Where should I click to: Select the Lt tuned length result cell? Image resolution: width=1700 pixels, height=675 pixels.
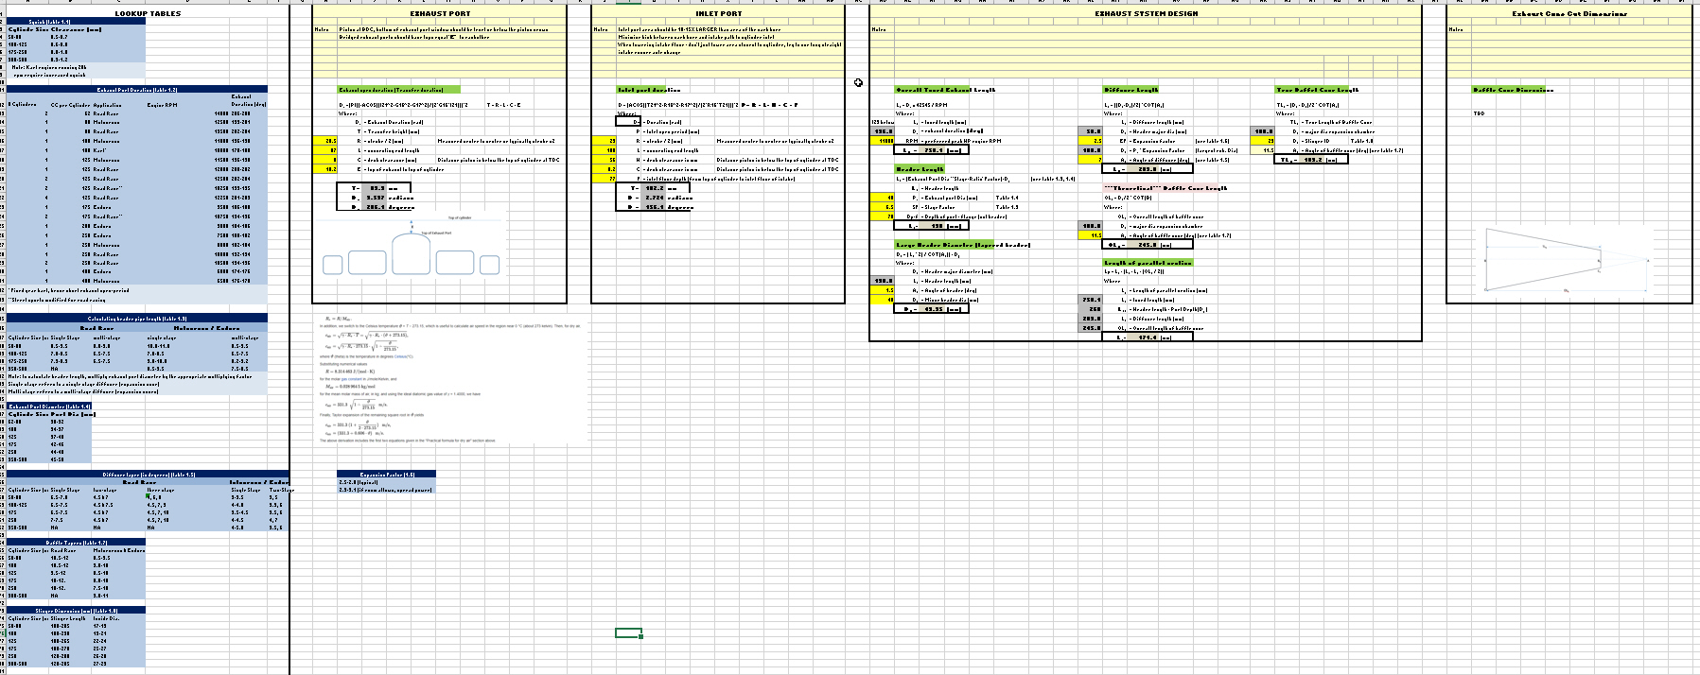(931, 150)
